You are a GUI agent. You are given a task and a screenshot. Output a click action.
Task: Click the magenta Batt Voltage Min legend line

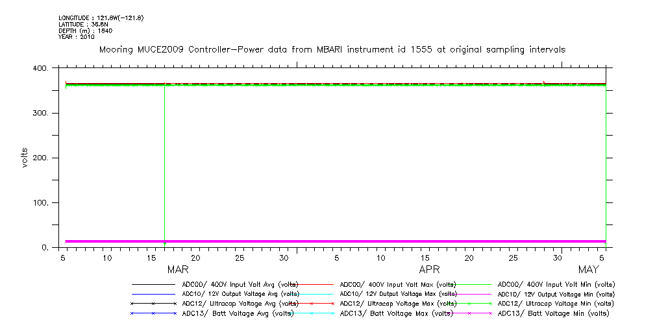(x=469, y=313)
